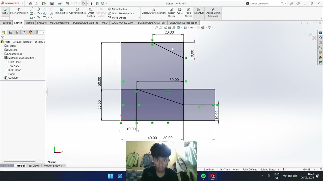Click the Undo arrow icon

pos(68,3)
